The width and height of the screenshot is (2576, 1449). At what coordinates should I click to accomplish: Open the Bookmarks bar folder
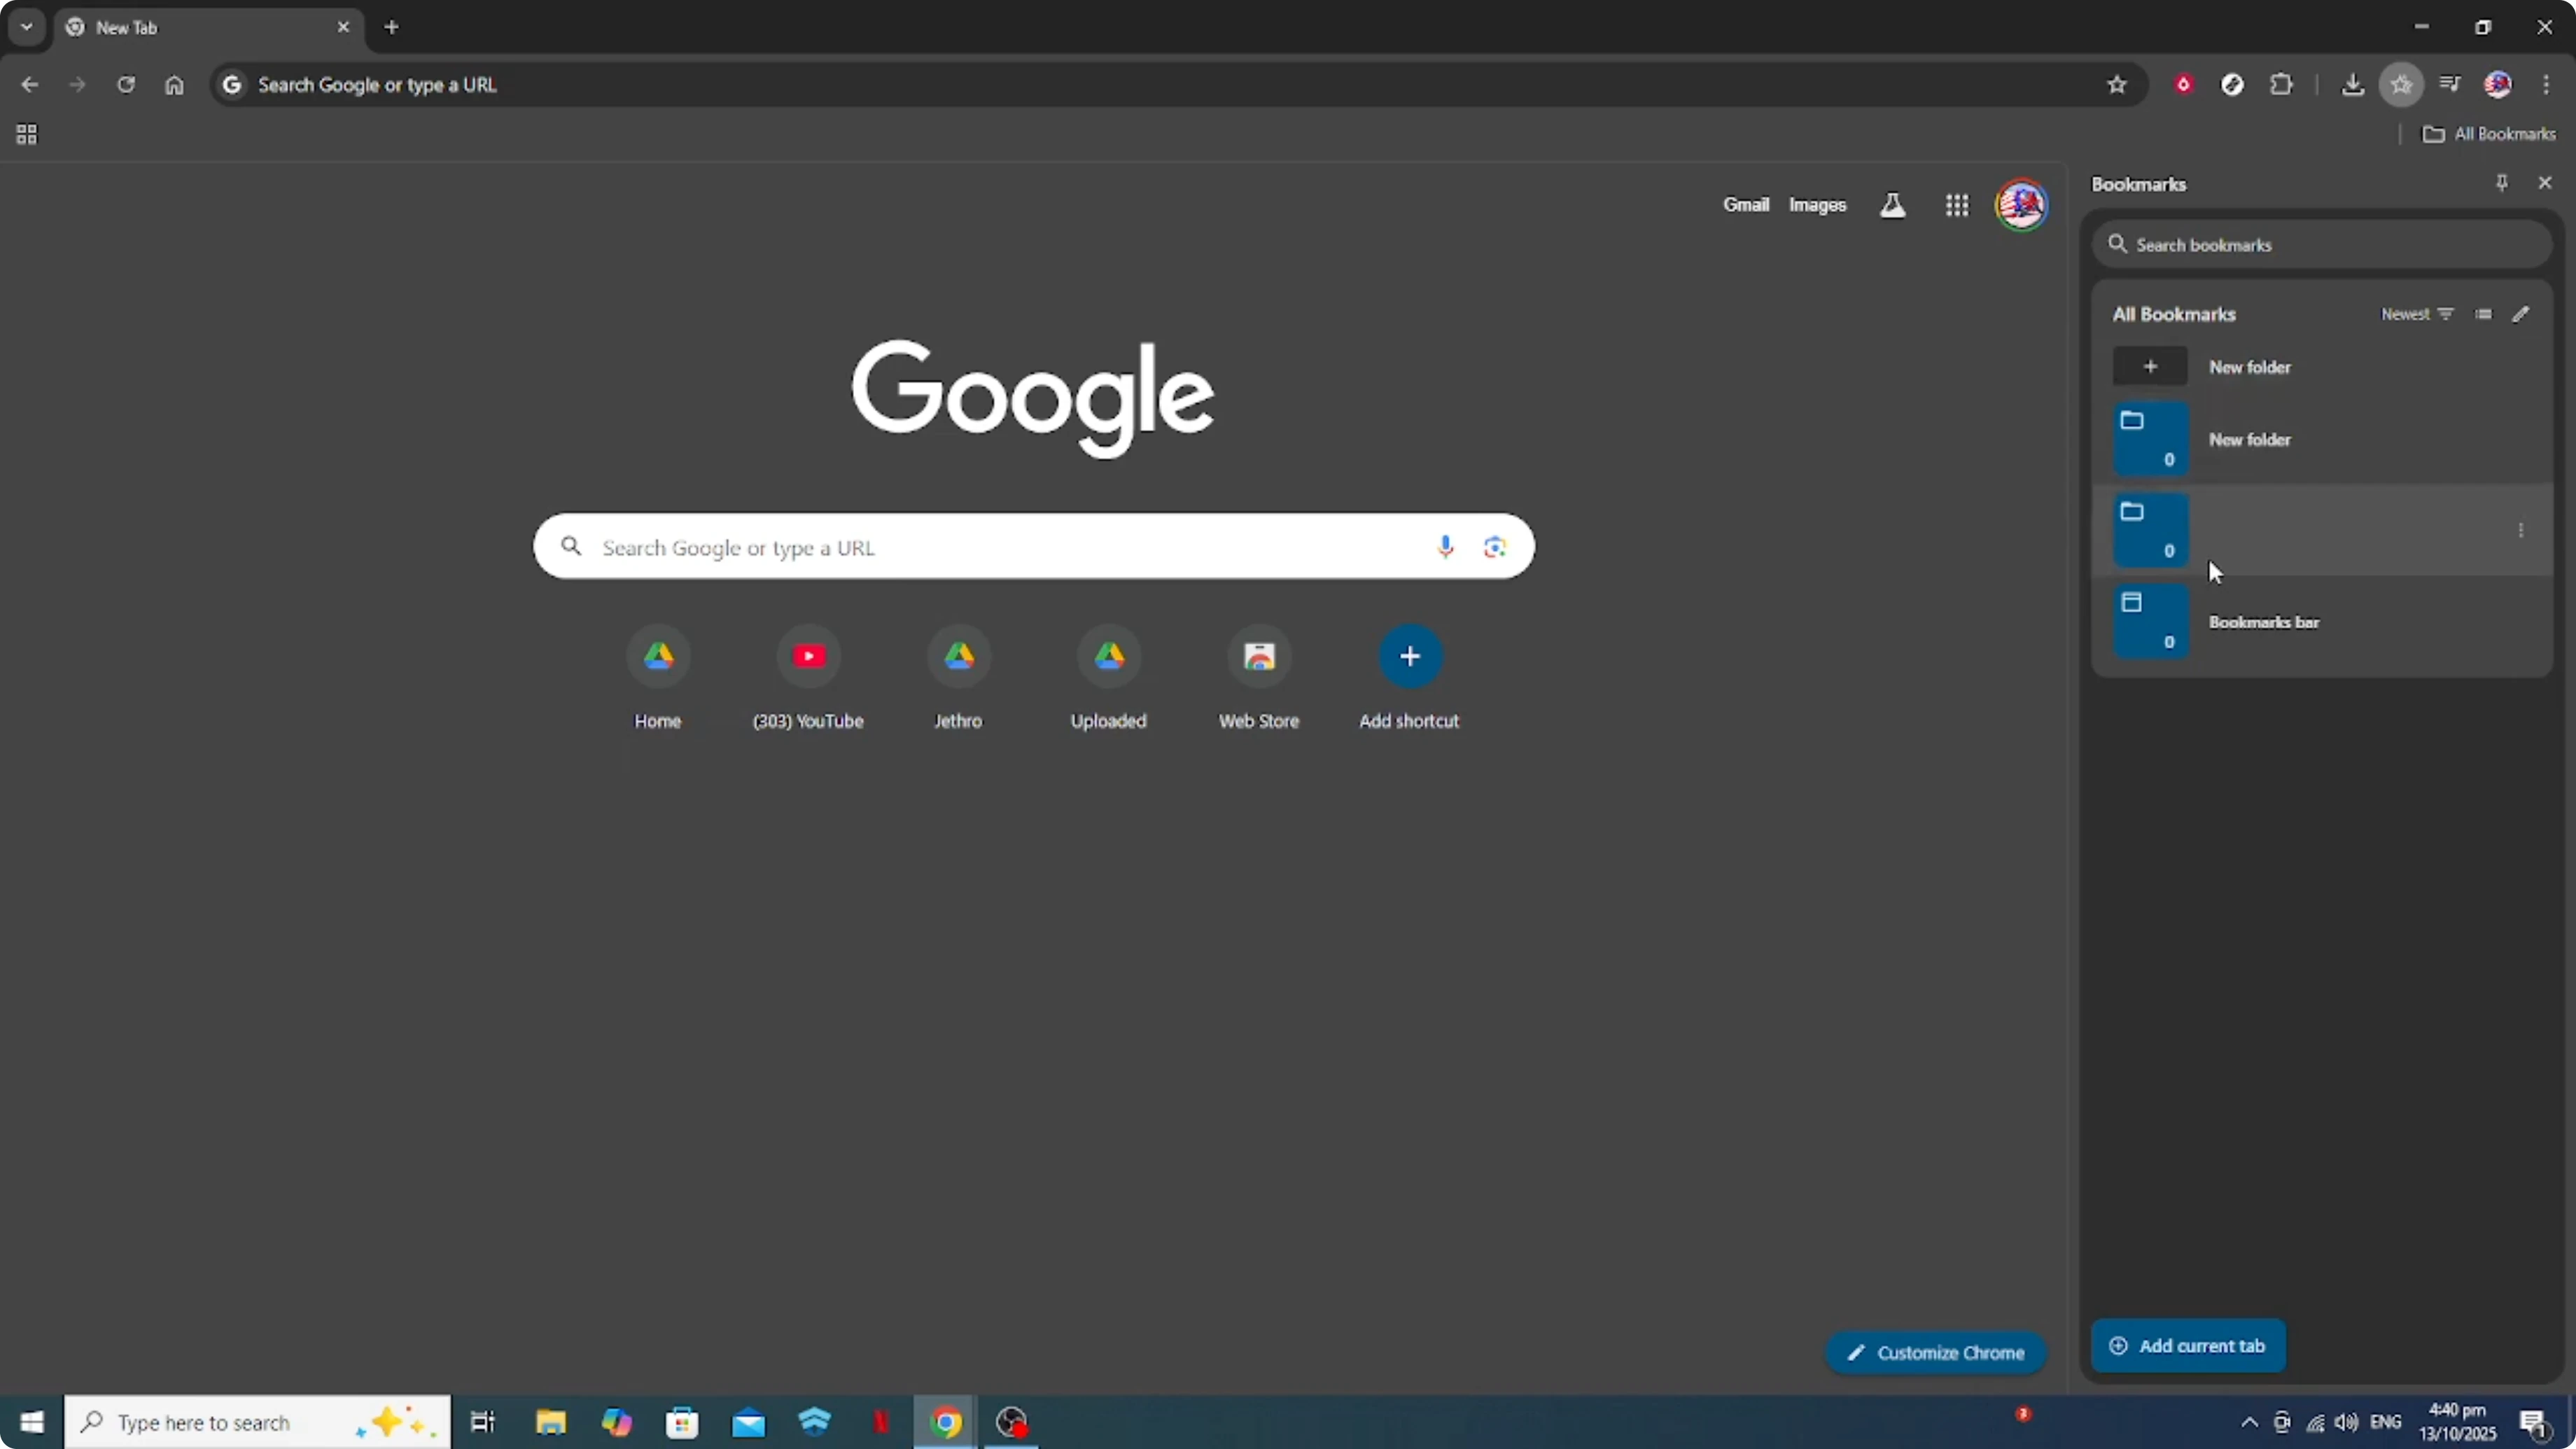click(2322, 622)
